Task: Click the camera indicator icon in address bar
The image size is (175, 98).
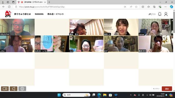Action: coord(125,7)
